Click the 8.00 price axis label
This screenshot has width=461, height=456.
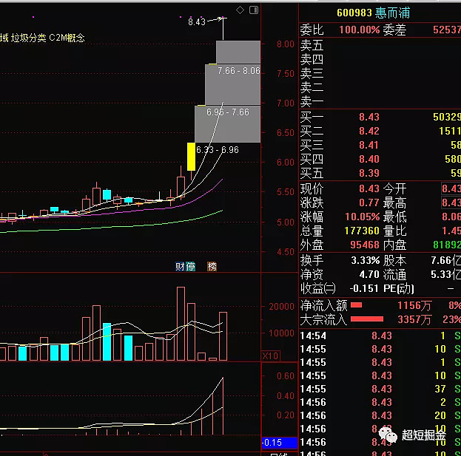click(x=285, y=44)
